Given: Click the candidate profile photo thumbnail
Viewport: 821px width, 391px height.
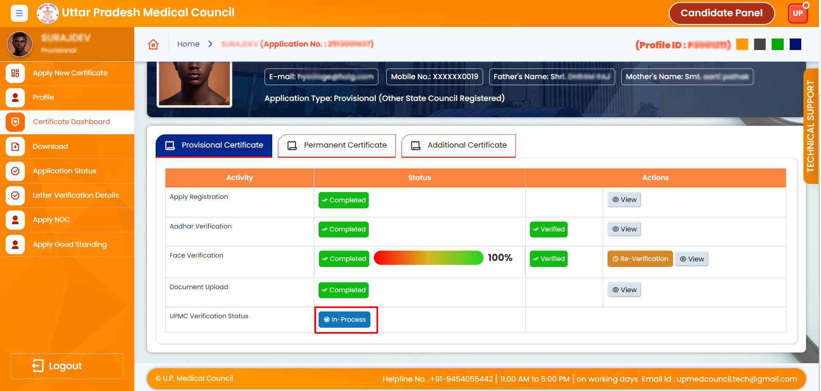Looking at the screenshot, I should (20, 44).
